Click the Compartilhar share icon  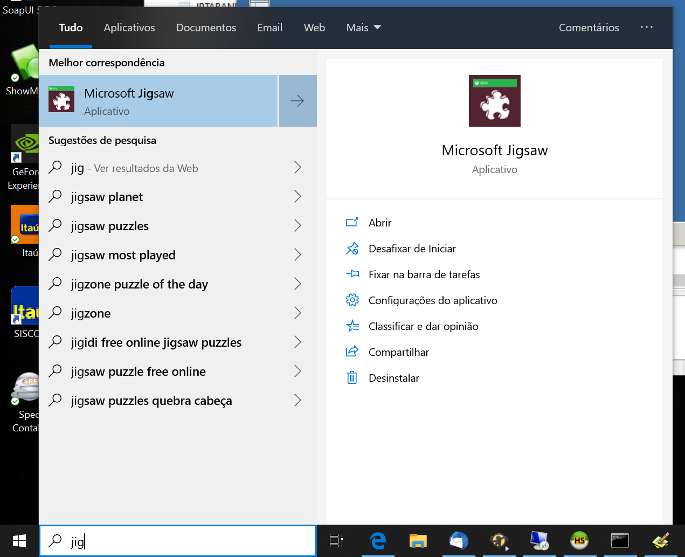tap(352, 352)
